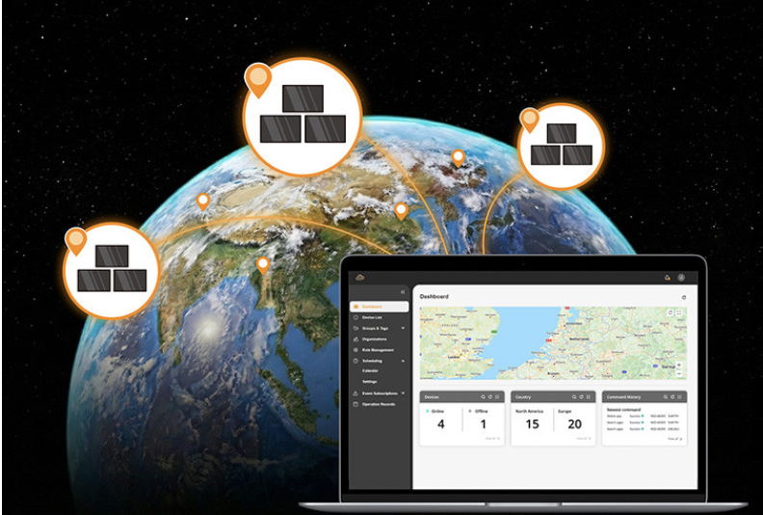Open the notification alert icon in header
The width and height of the screenshot is (763, 515).
[x=667, y=277]
